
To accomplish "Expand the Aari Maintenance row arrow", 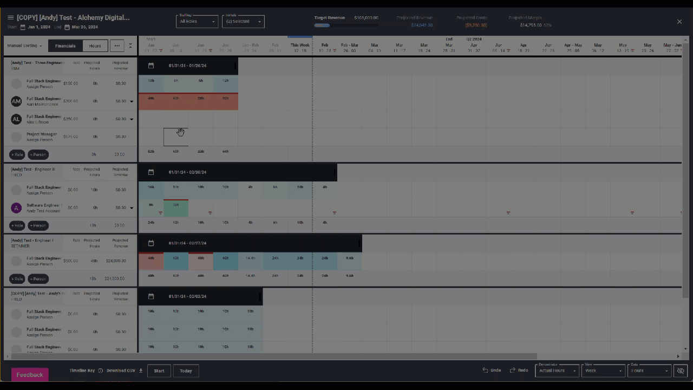I will pyautogui.click(x=132, y=101).
